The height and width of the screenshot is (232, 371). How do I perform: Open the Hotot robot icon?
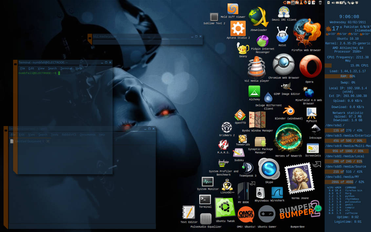[x=282, y=34]
